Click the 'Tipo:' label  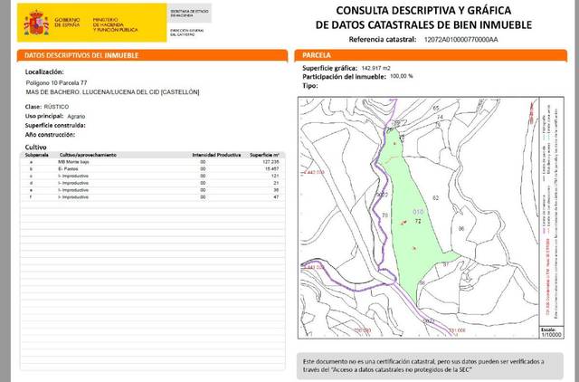click(309, 86)
